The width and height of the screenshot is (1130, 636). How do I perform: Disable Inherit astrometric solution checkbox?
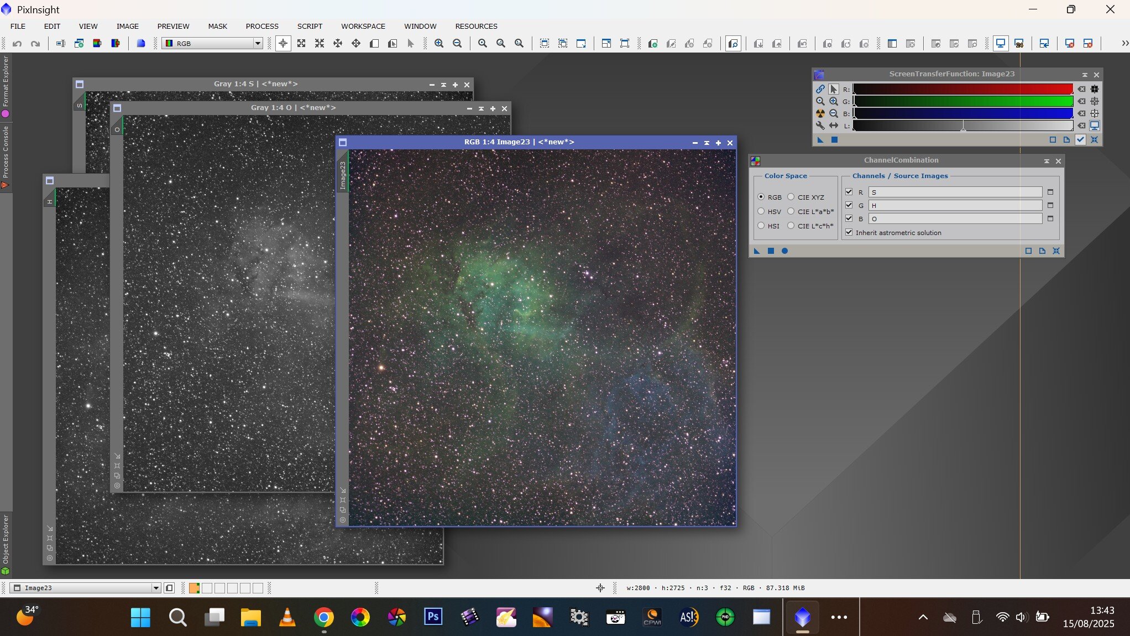coord(849,232)
